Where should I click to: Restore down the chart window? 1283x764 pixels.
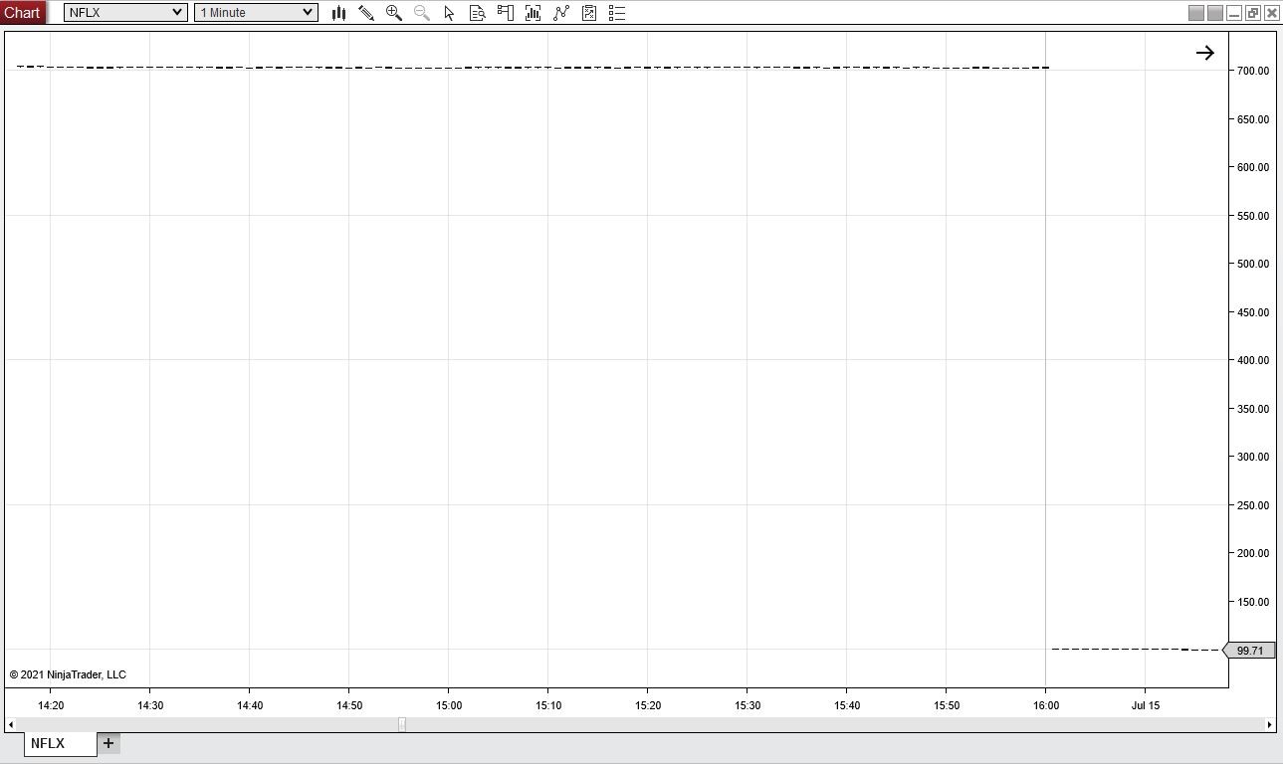point(1253,13)
